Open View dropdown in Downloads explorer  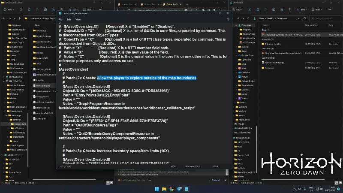tap(316, 9)
